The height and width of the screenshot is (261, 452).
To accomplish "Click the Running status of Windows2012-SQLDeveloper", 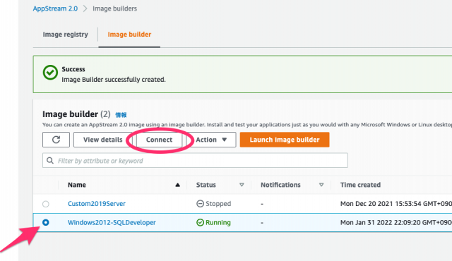I will [x=213, y=222].
